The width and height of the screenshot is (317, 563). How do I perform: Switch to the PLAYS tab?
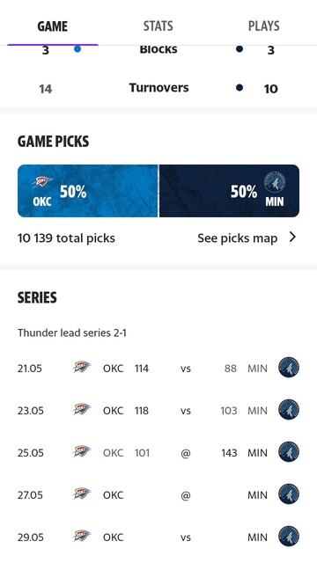(264, 26)
